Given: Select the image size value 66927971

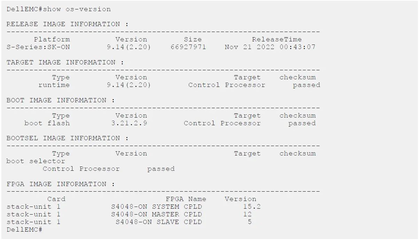Looking at the screenshot, I should (188, 47).
